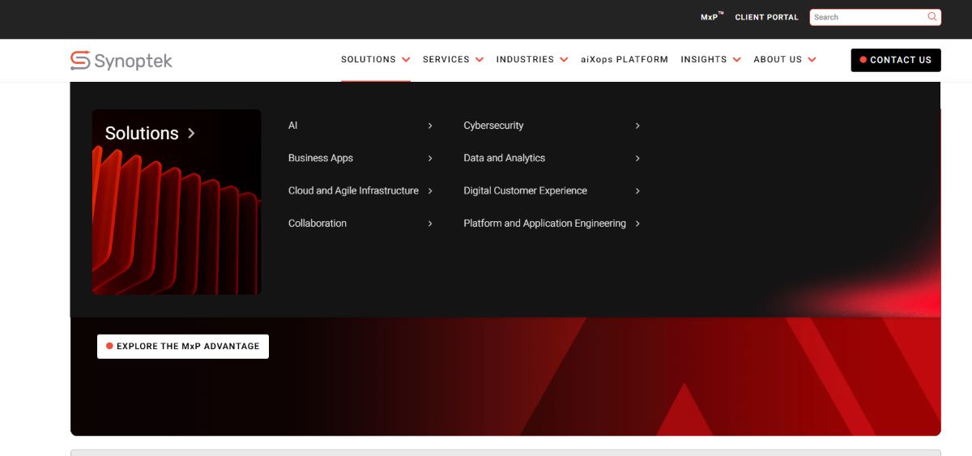Open the Digital Customer Experience link

coord(526,190)
